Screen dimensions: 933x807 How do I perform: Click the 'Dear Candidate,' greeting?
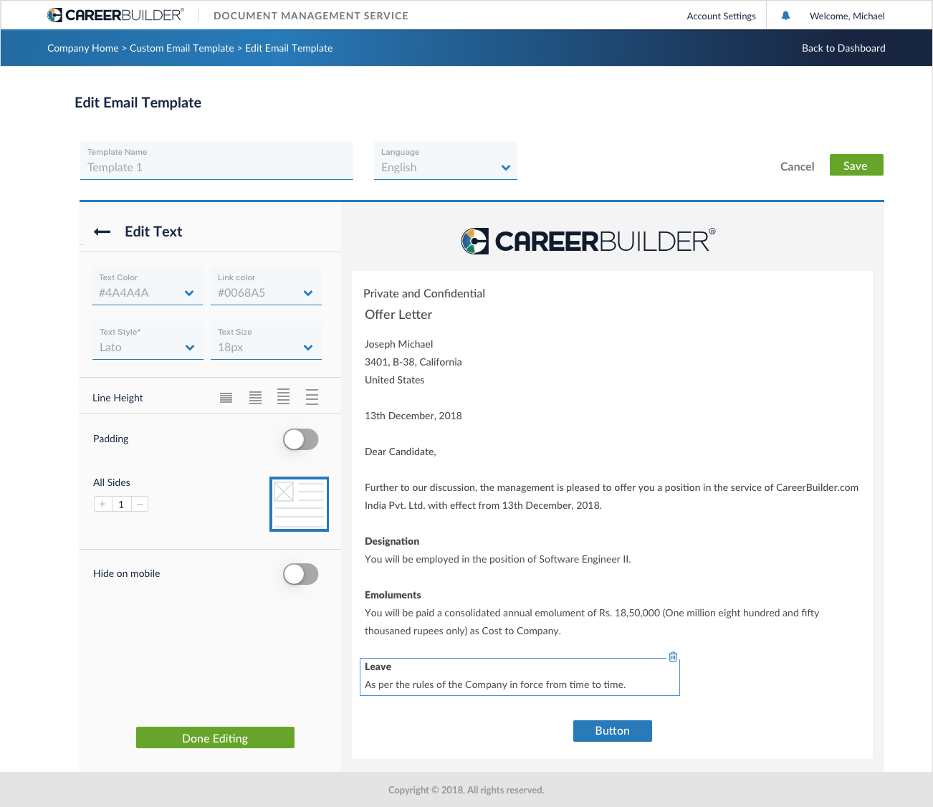coord(401,452)
